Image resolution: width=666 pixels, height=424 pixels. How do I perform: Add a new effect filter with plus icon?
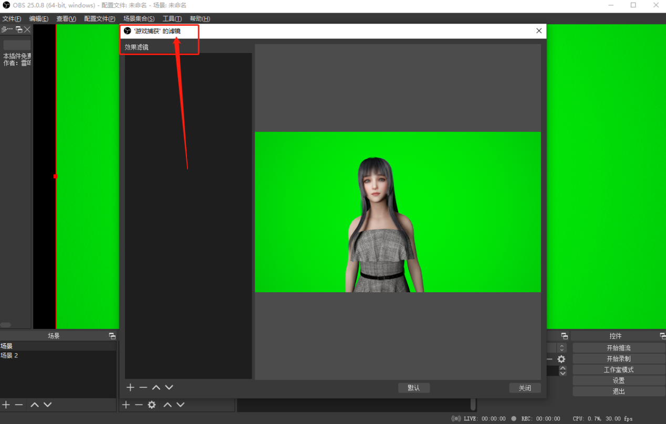[131, 387]
